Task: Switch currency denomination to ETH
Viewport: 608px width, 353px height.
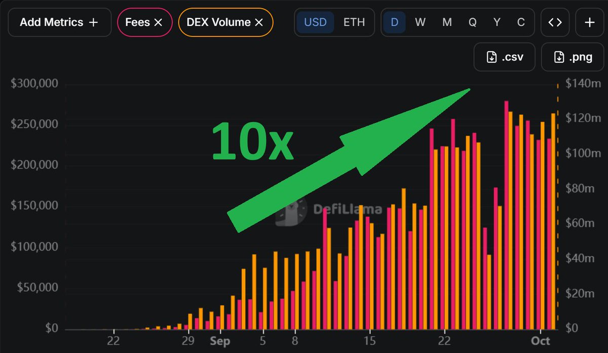Action: tap(354, 22)
